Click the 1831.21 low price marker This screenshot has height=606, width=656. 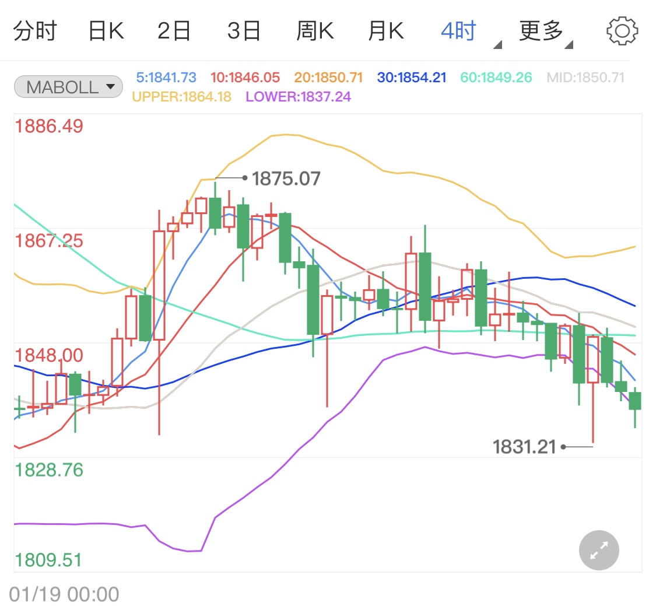click(524, 447)
